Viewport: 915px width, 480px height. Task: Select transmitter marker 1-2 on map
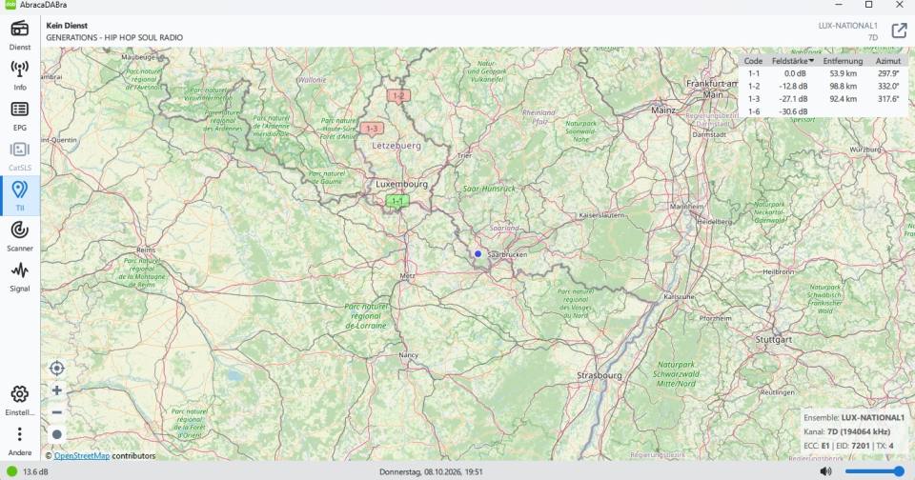pos(398,96)
